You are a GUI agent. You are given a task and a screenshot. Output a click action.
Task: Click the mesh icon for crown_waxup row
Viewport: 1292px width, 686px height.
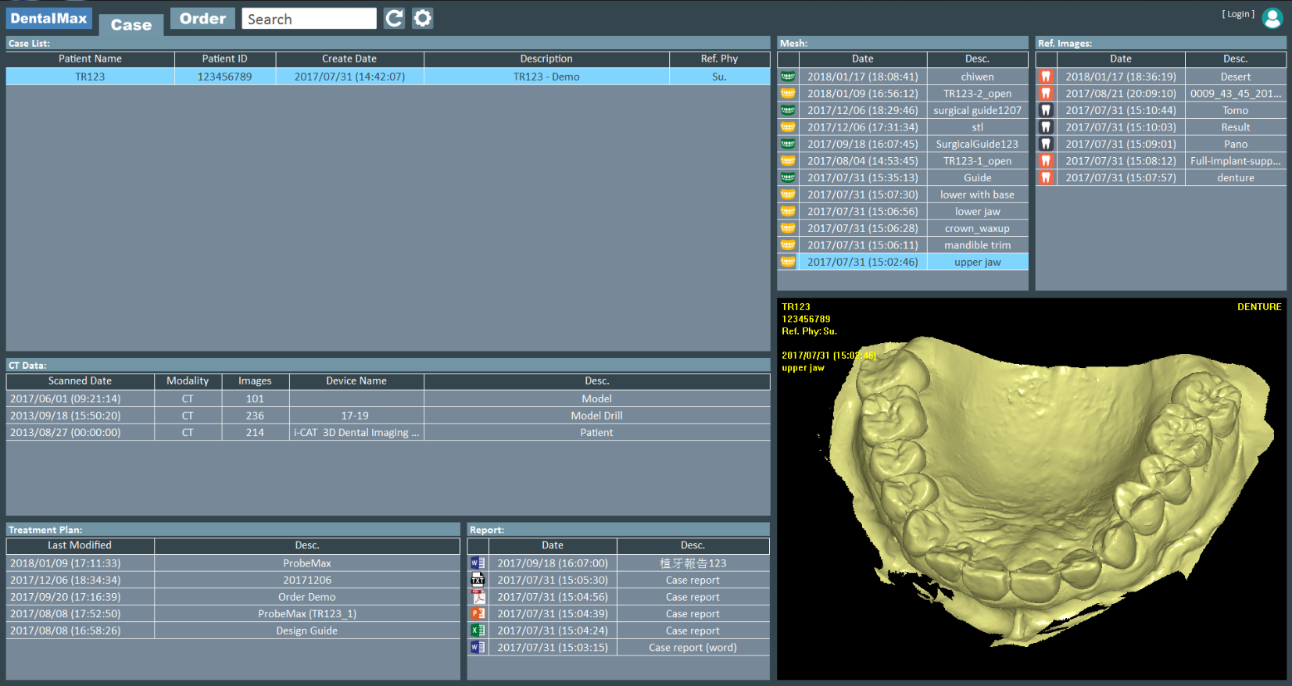pos(788,228)
